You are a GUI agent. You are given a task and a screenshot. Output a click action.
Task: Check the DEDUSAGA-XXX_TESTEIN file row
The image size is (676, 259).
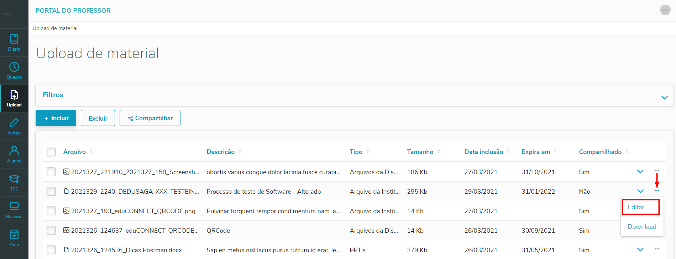pyautogui.click(x=51, y=192)
